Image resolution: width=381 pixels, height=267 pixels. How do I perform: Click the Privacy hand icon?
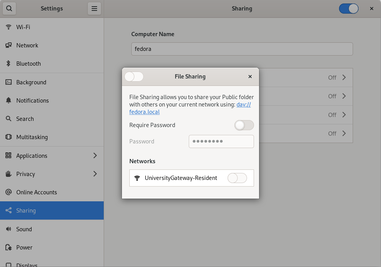(x=9, y=174)
